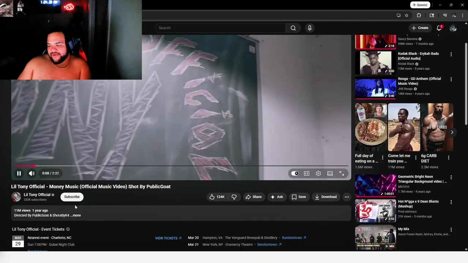Save video to playlist
The height and width of the screenshot is (263, 468).
tap(299, 197)
